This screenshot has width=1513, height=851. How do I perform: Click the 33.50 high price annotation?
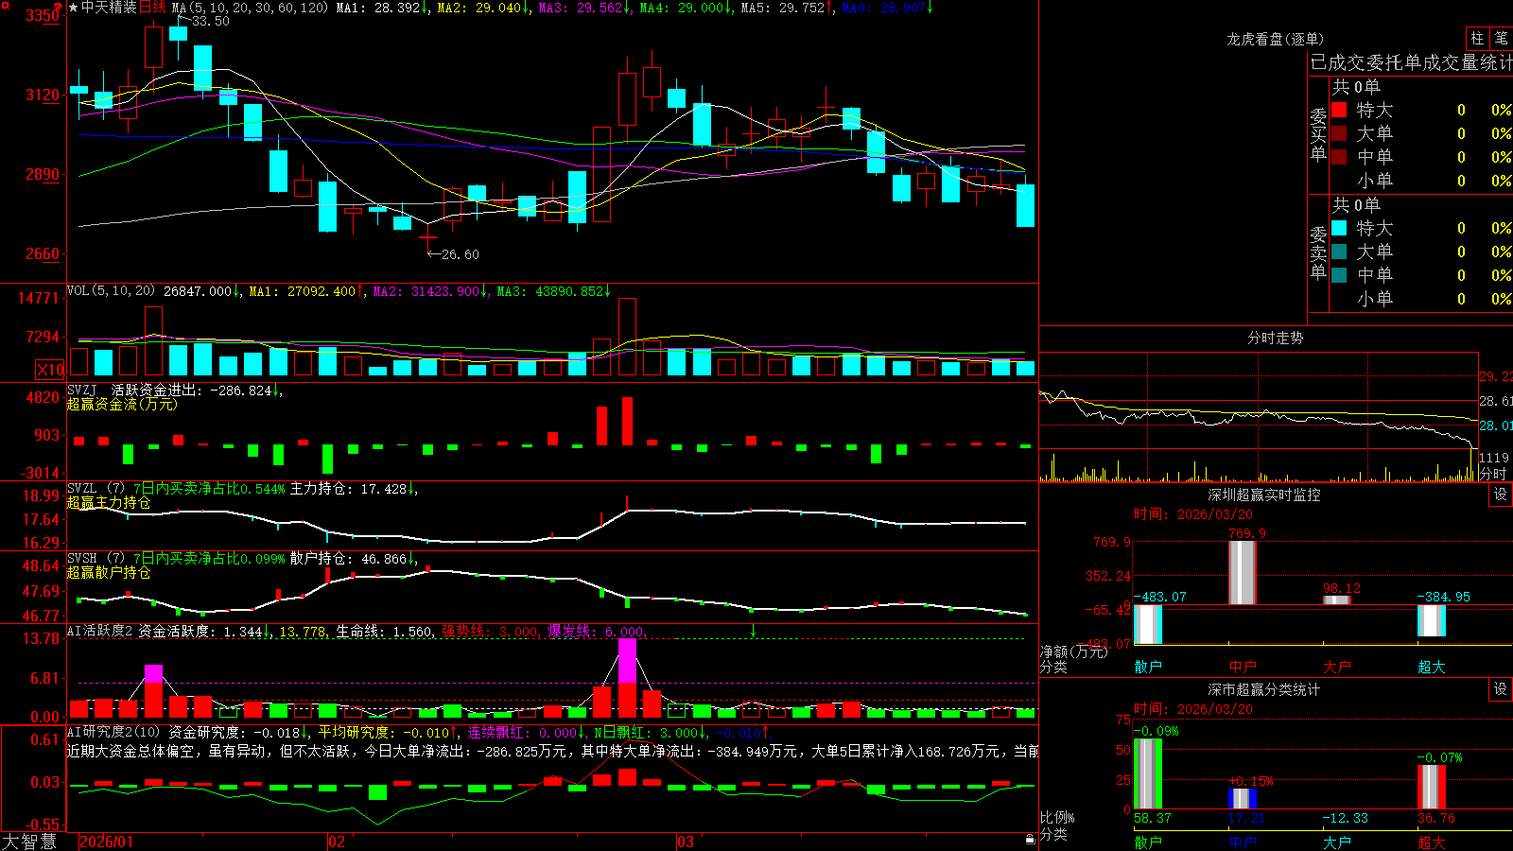point(210,21)
